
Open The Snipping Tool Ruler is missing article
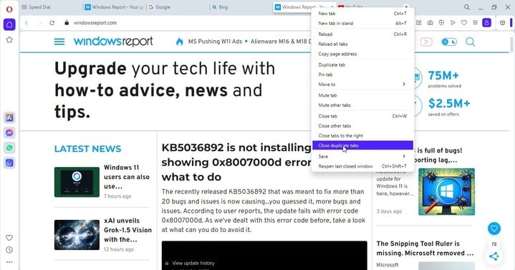click(425, 249)
